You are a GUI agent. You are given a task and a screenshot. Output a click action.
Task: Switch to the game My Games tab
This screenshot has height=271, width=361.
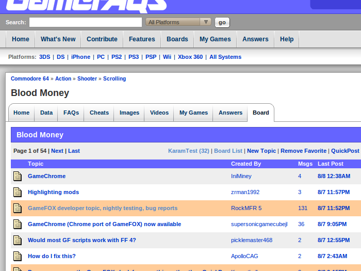coord(193,113)
